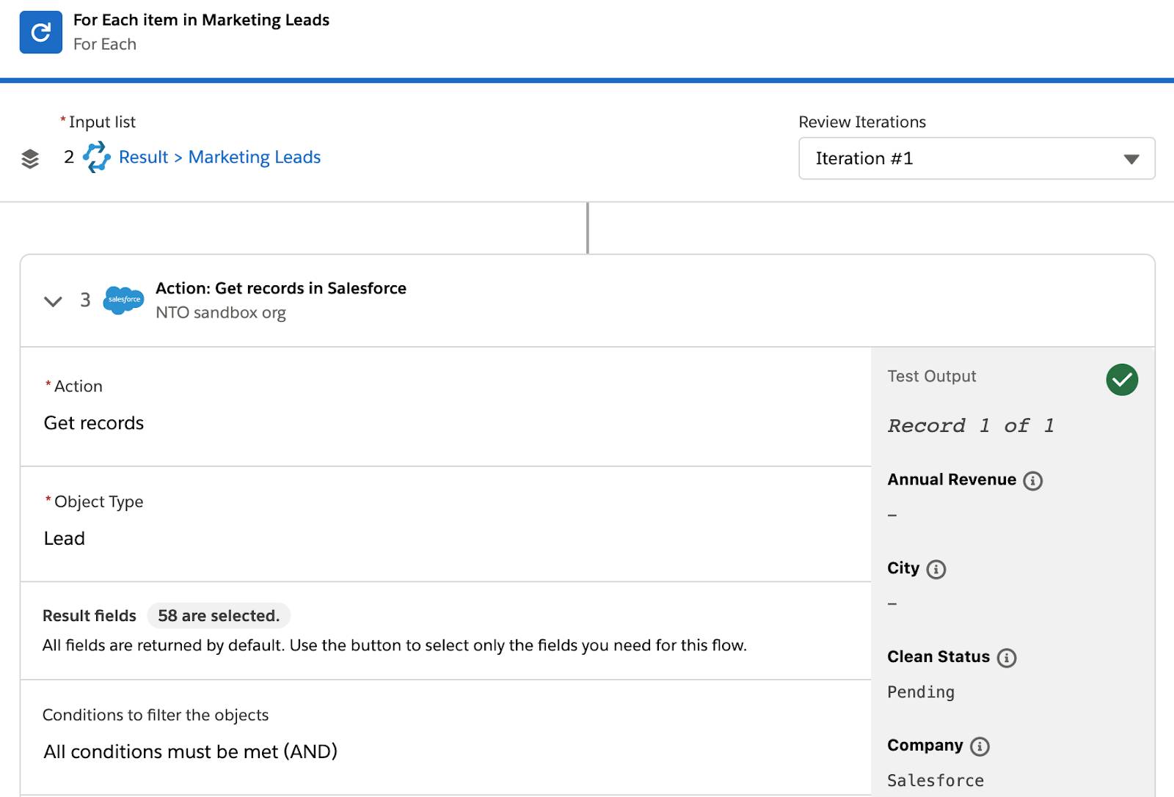Image resolution: width=1174 pixels, height=797 pixels.
Task: Click step number 3 label
Action: [85, 300]
